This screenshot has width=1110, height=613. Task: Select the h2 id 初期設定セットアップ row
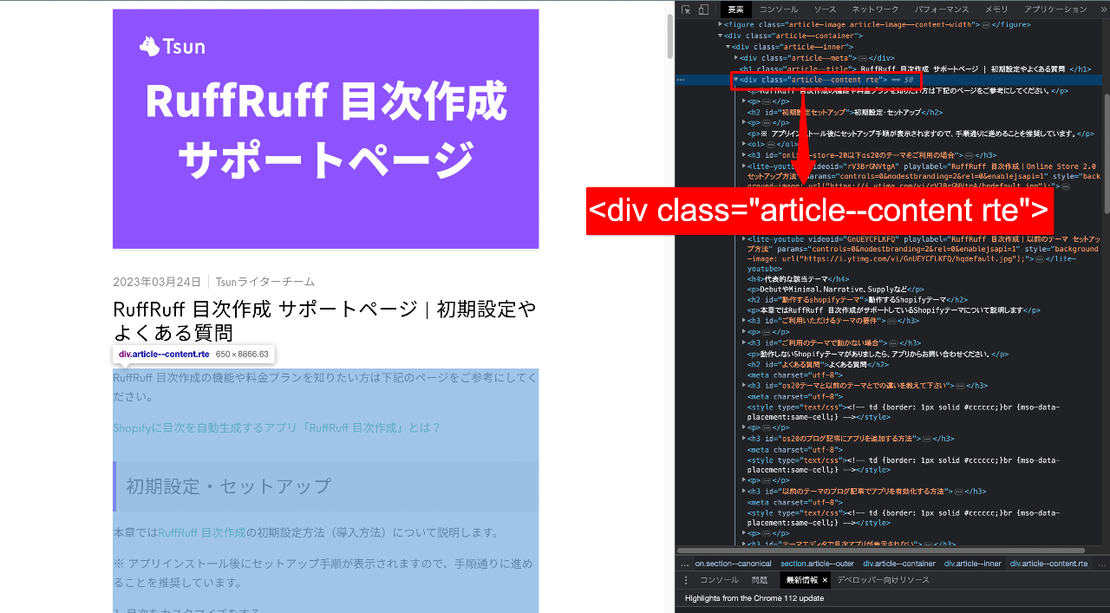(x=846, y=112)
